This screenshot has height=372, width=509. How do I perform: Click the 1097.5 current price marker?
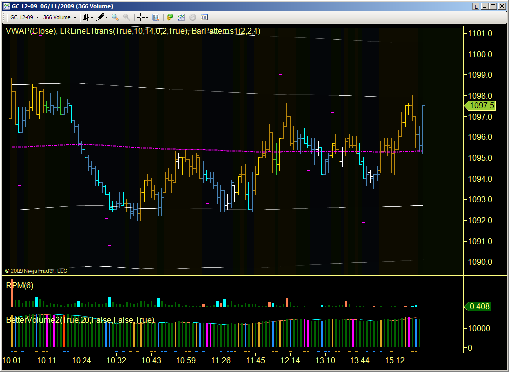click(x=480, y=105)
